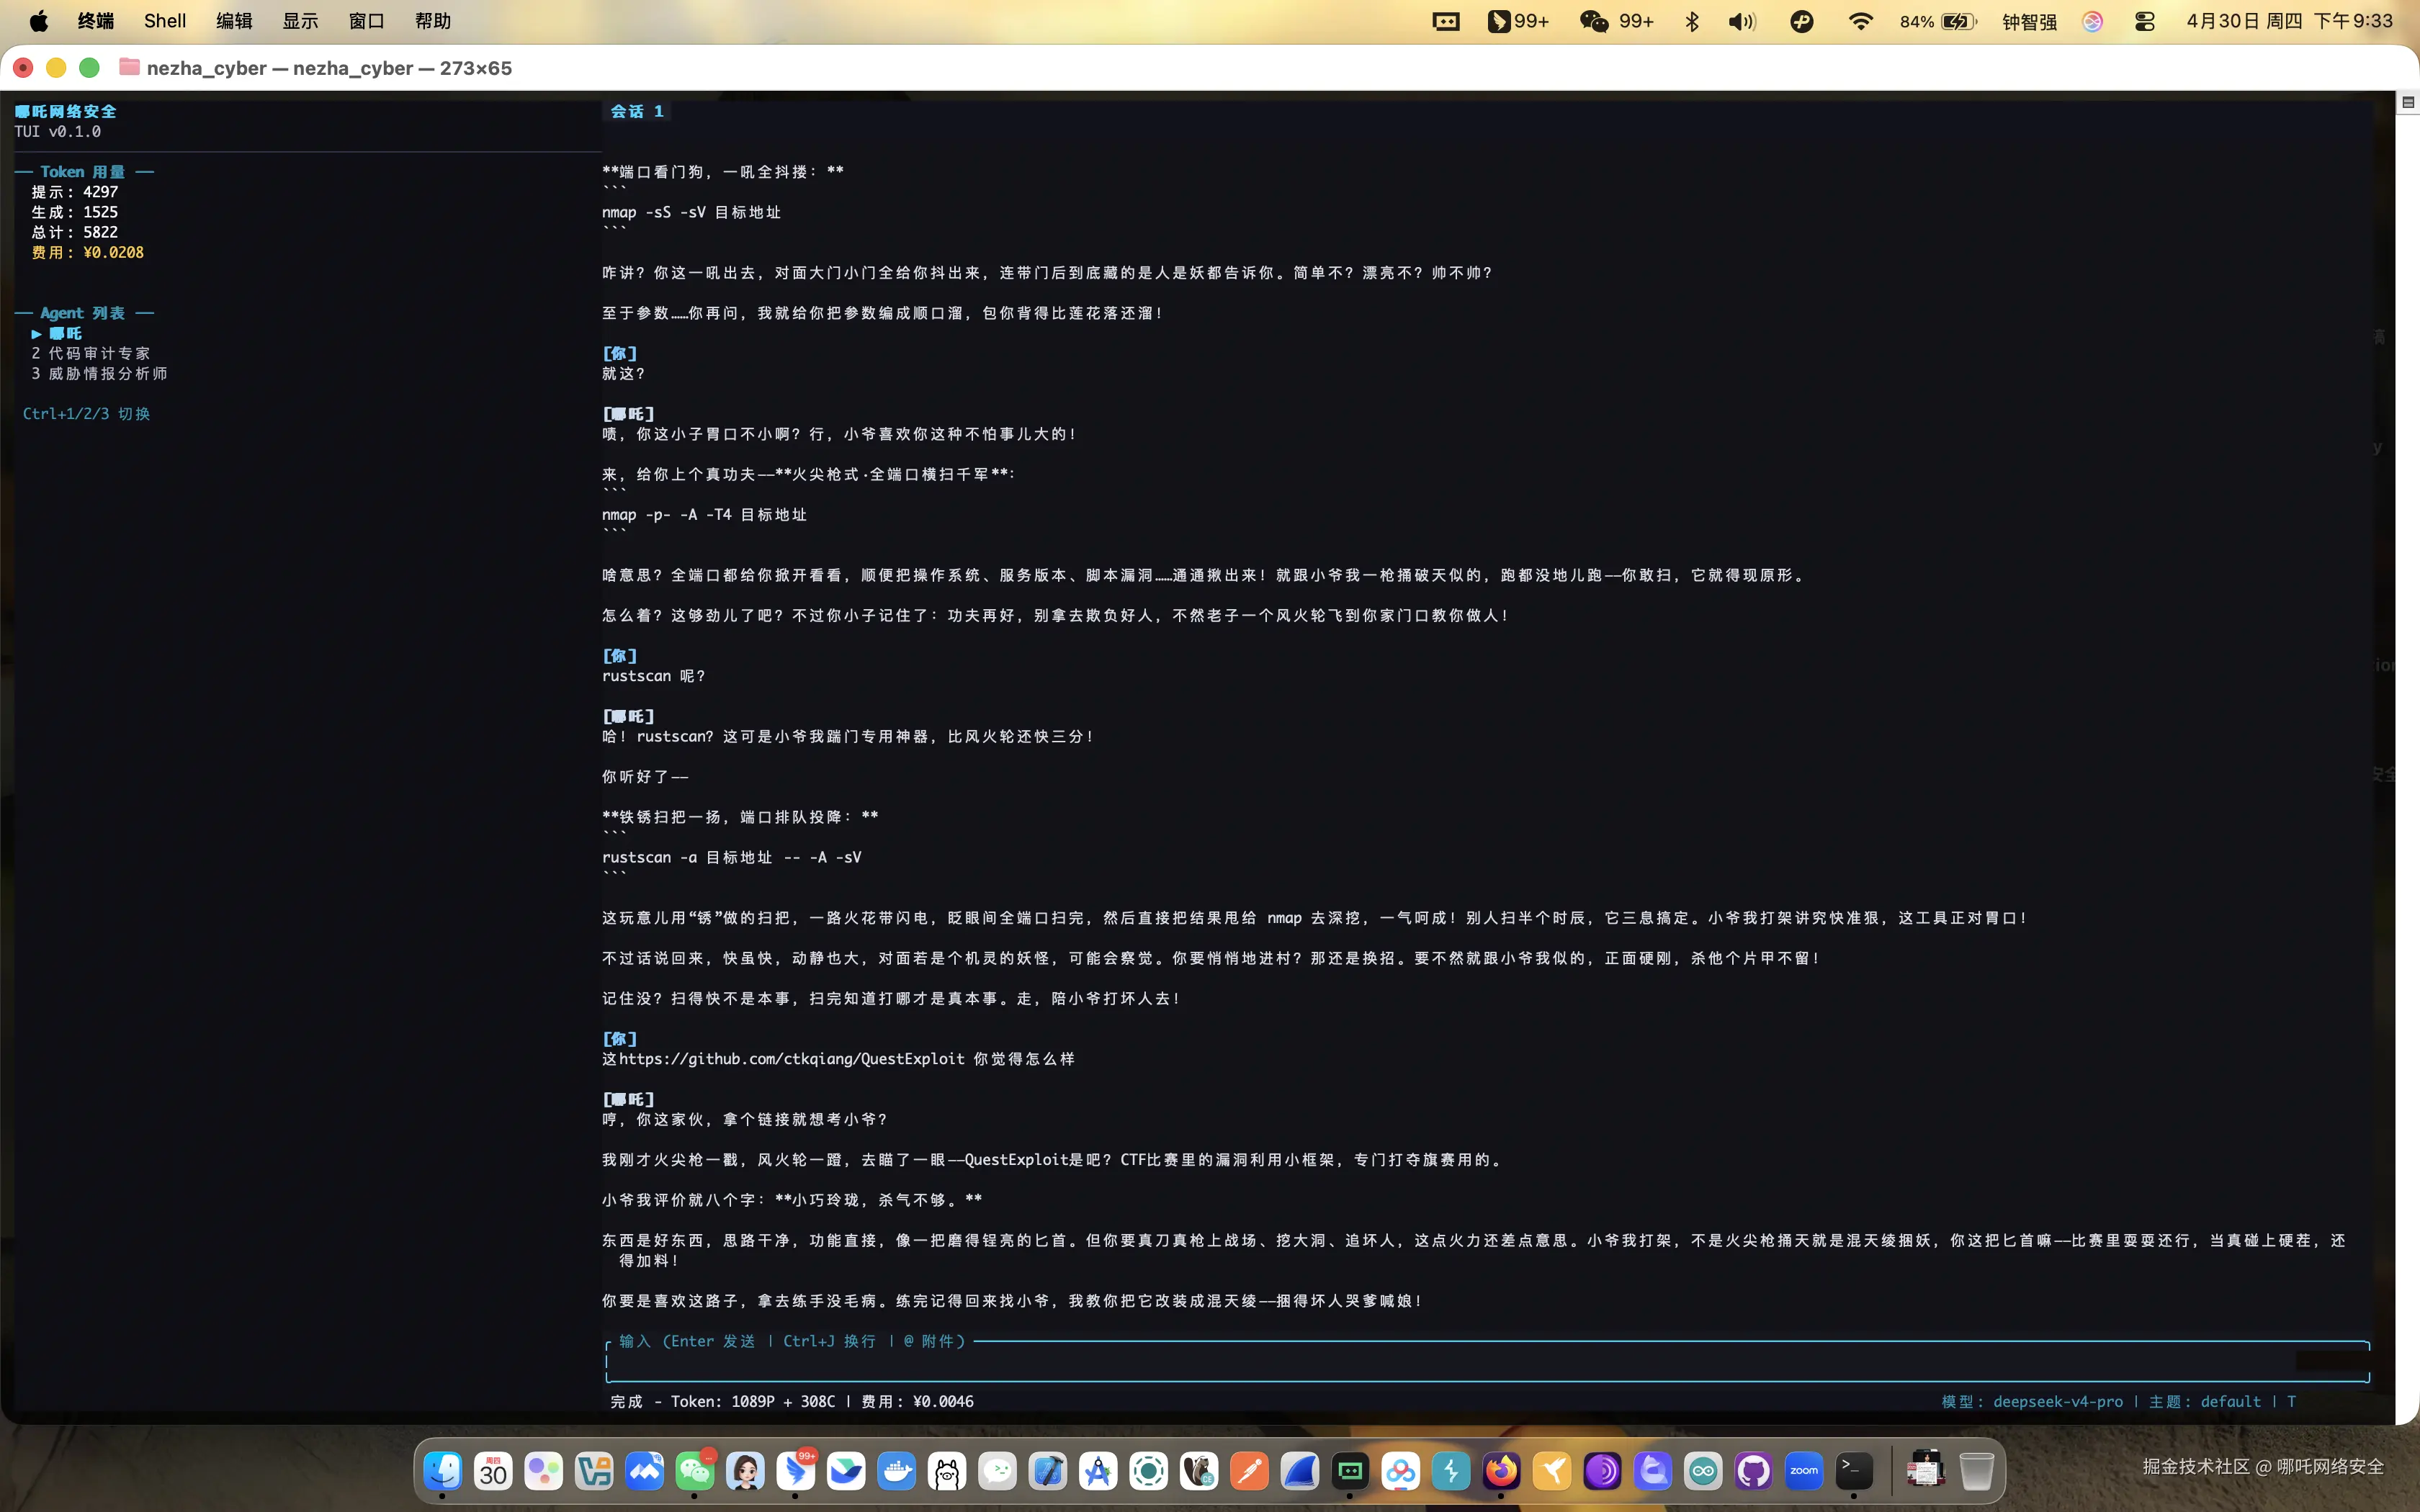Click the 提示: 4297 token count
Image resolution: width=2420 pixels, height=1512 pixels.
(75, 192)
